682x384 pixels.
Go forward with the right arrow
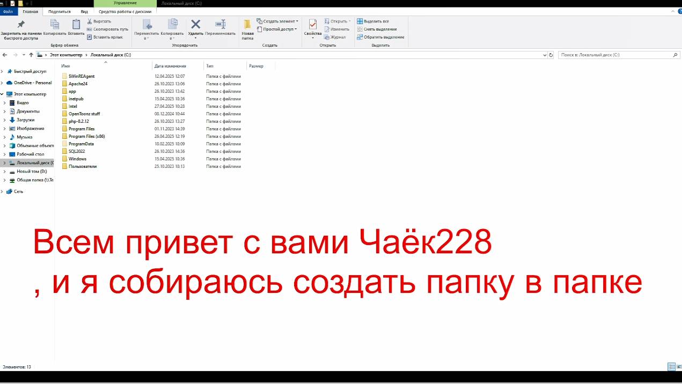[x=16, y=55]
